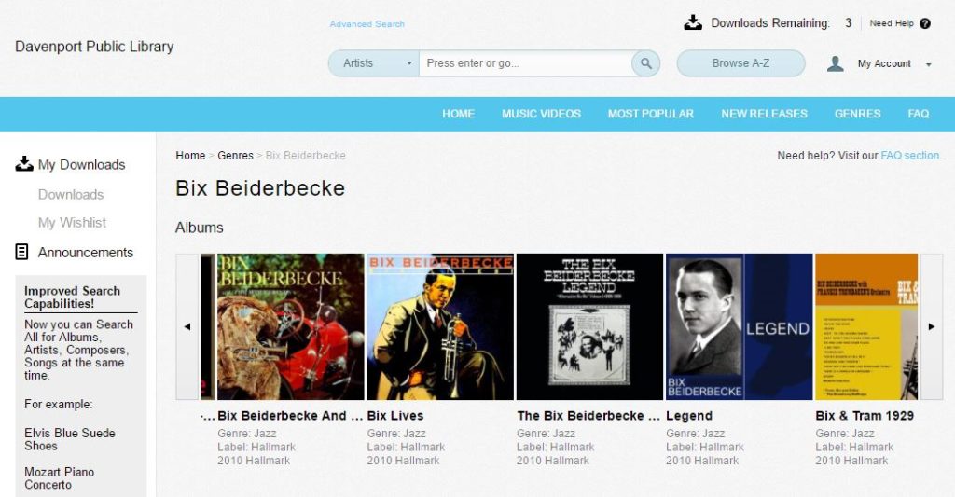Click the Downloads Remaining download icon
Image resolution: width=955 pixels, height=497 pixels.
(x=693, y=22)
